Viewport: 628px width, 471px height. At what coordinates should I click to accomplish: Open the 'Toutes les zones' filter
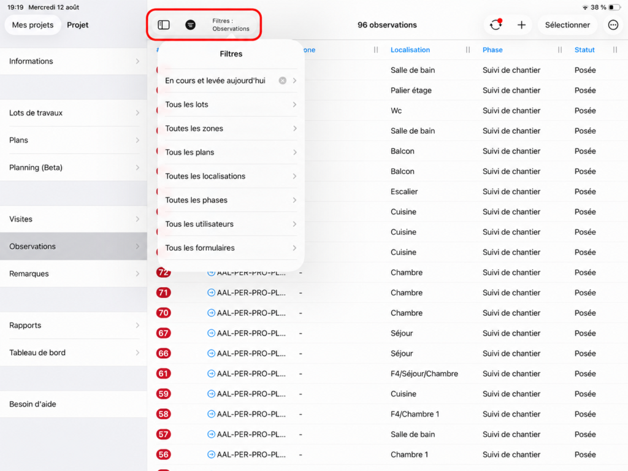[231, 129]
